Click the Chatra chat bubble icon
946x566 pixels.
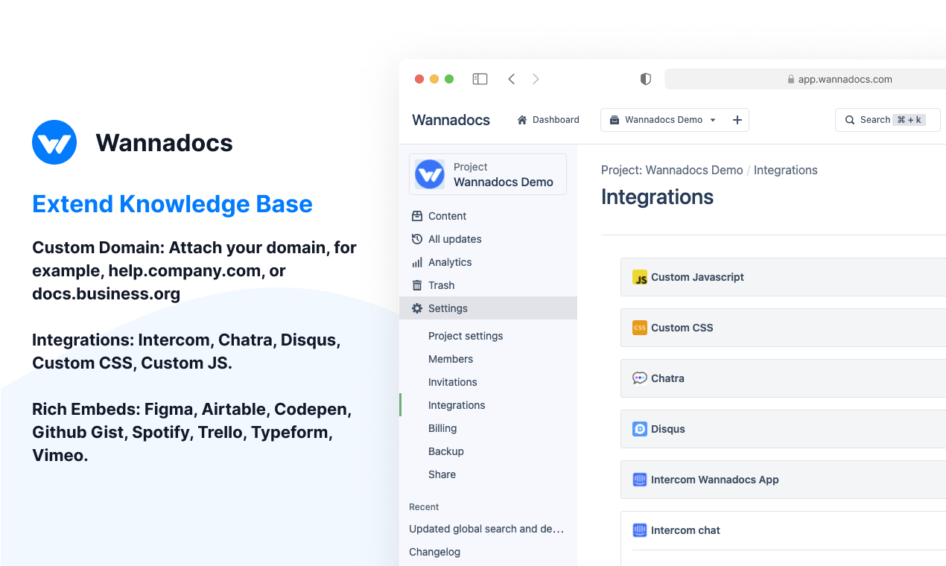[640, 378]
